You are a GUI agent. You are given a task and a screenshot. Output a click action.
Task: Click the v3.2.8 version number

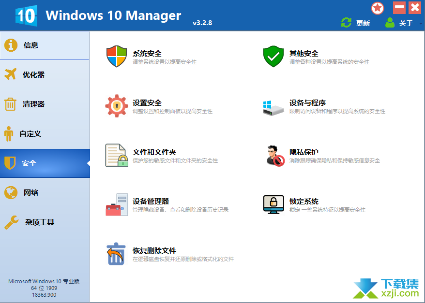pyautogui.click(x=202, y=23)
